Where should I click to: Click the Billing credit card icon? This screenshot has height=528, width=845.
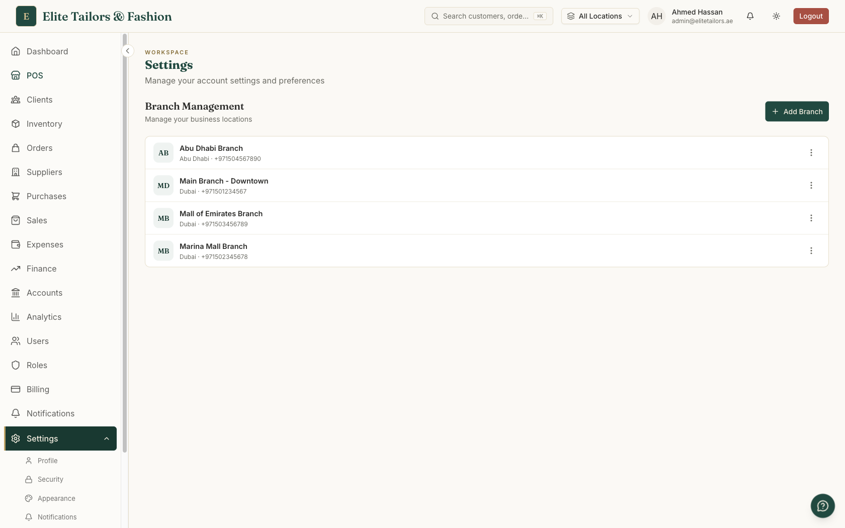coord(16,389)
